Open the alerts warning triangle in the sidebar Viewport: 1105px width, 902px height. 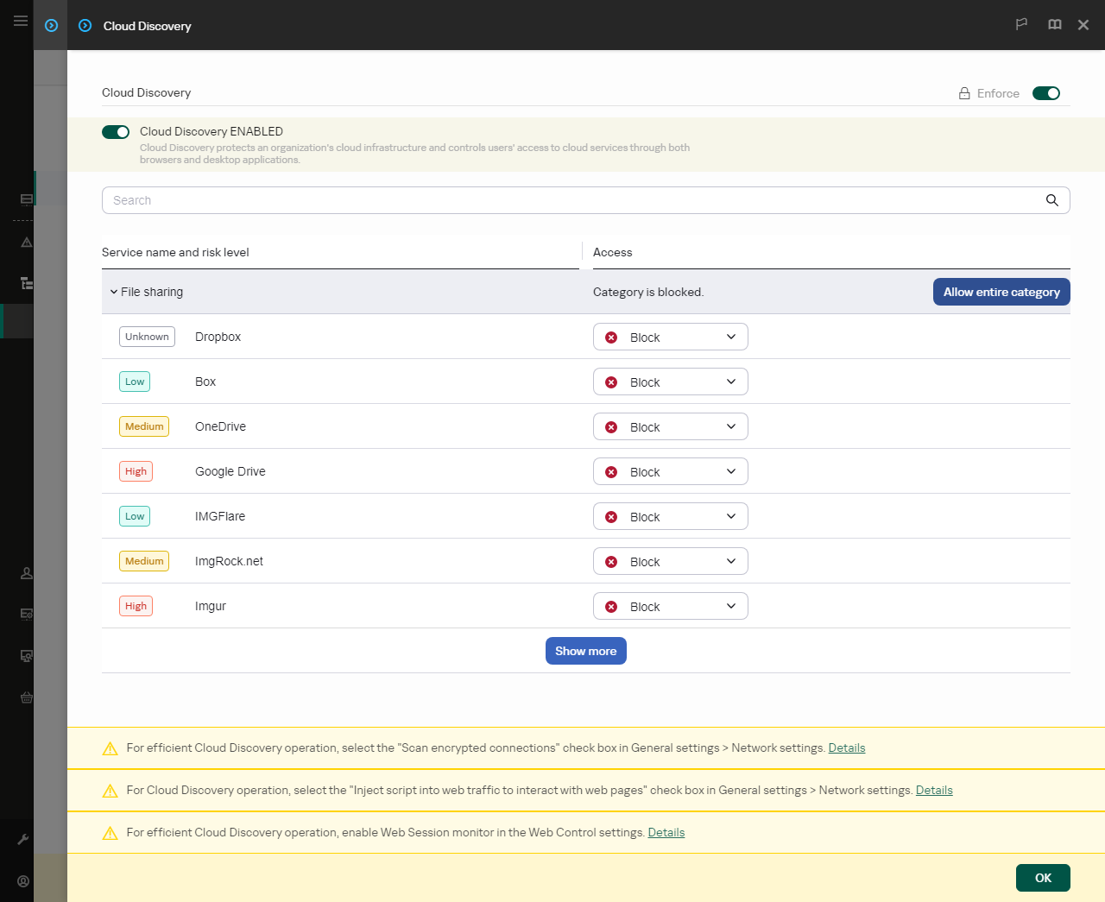(26, 243)
